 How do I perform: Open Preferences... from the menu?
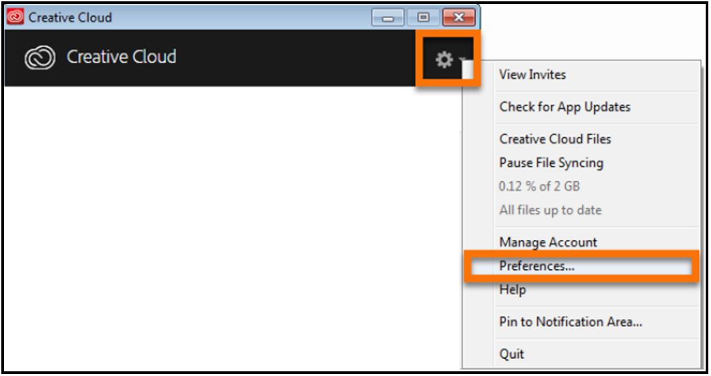(537, 265)
